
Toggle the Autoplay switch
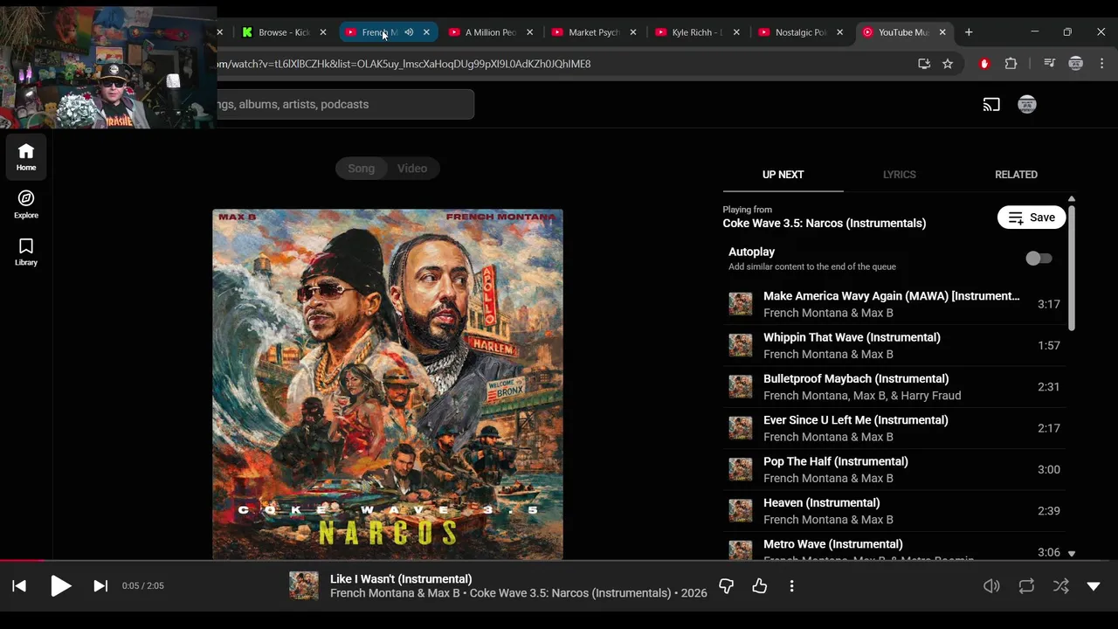[x=1039, y=259]
